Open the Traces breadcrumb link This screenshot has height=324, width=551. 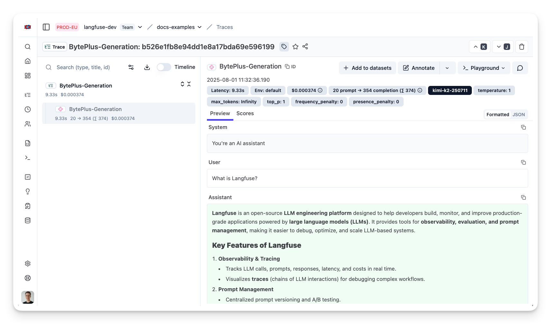pyautogui.click(x=224, y=27)
